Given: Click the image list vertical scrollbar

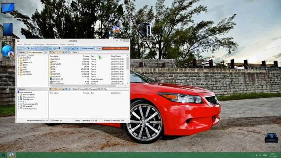Looking at the screenshot, I should click(127, 69).
